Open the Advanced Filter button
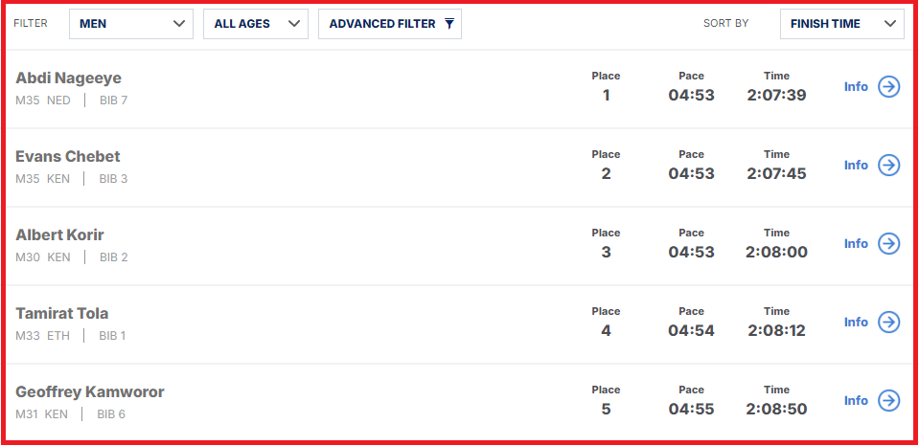Viewport: 919px width, 446px height. tap(390, 24)
